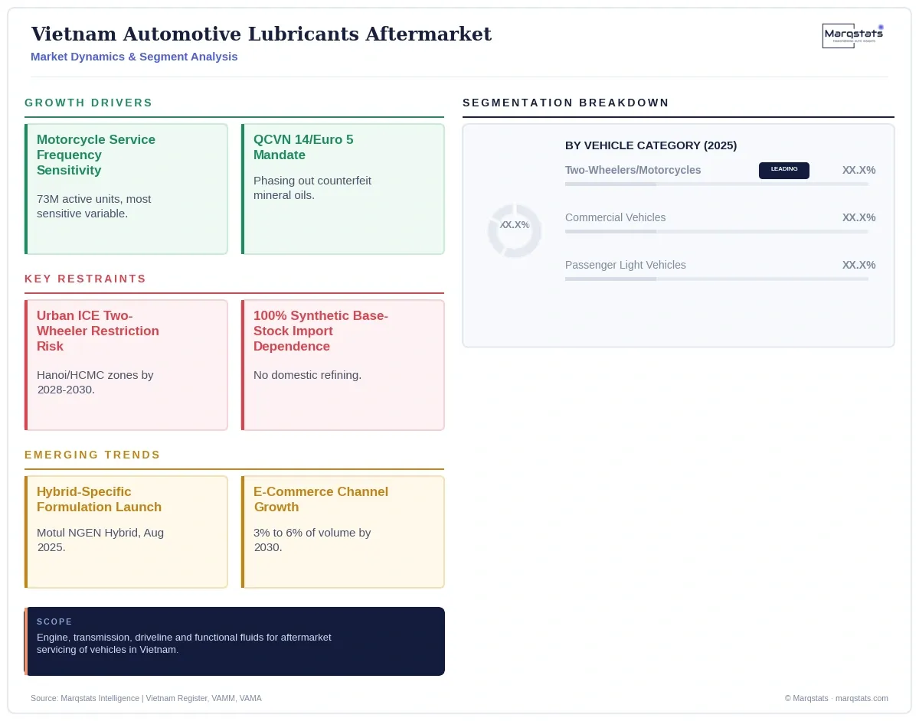This screenshot has height=721, width=919.
Task: Click the KEY RESTRAINTS heading
Action: click(x=85, y=279)
